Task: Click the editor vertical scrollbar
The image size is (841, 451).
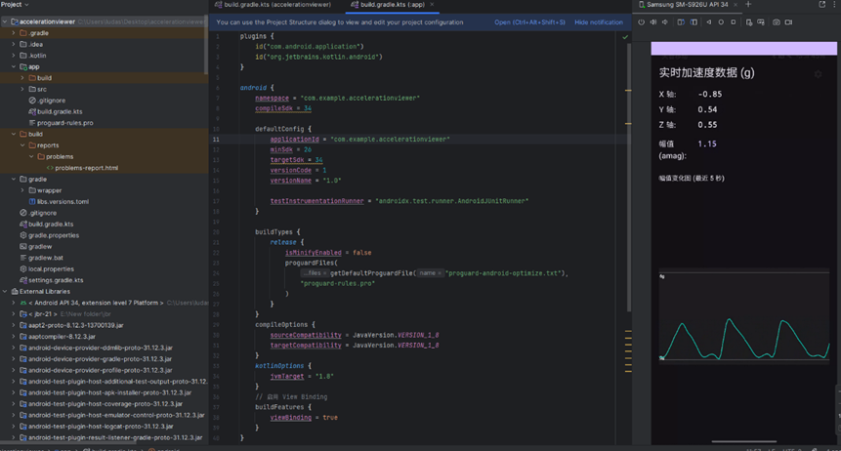Action: pyautogui.click(x=629, y=177)
